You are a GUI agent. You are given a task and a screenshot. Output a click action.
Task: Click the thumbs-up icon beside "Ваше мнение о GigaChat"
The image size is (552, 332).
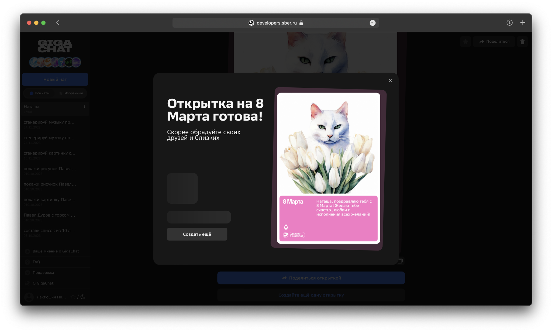tap(27, 251)
